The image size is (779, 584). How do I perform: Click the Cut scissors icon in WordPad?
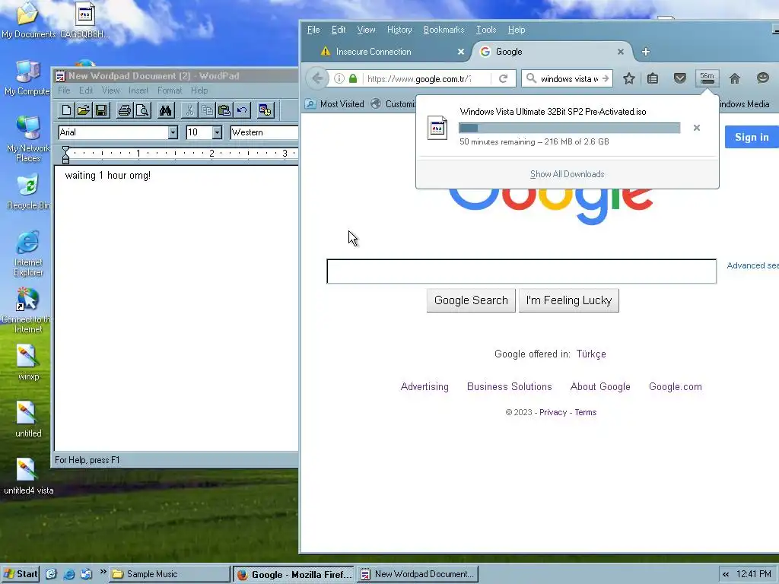pyautogui.click(x=189, y=110)
